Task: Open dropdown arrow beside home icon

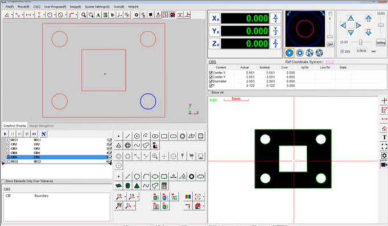Action: click(x=204, y=206)
